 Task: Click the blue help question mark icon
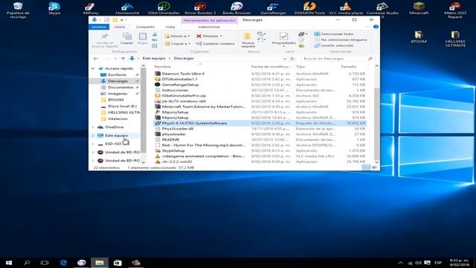tap(376, 27)
